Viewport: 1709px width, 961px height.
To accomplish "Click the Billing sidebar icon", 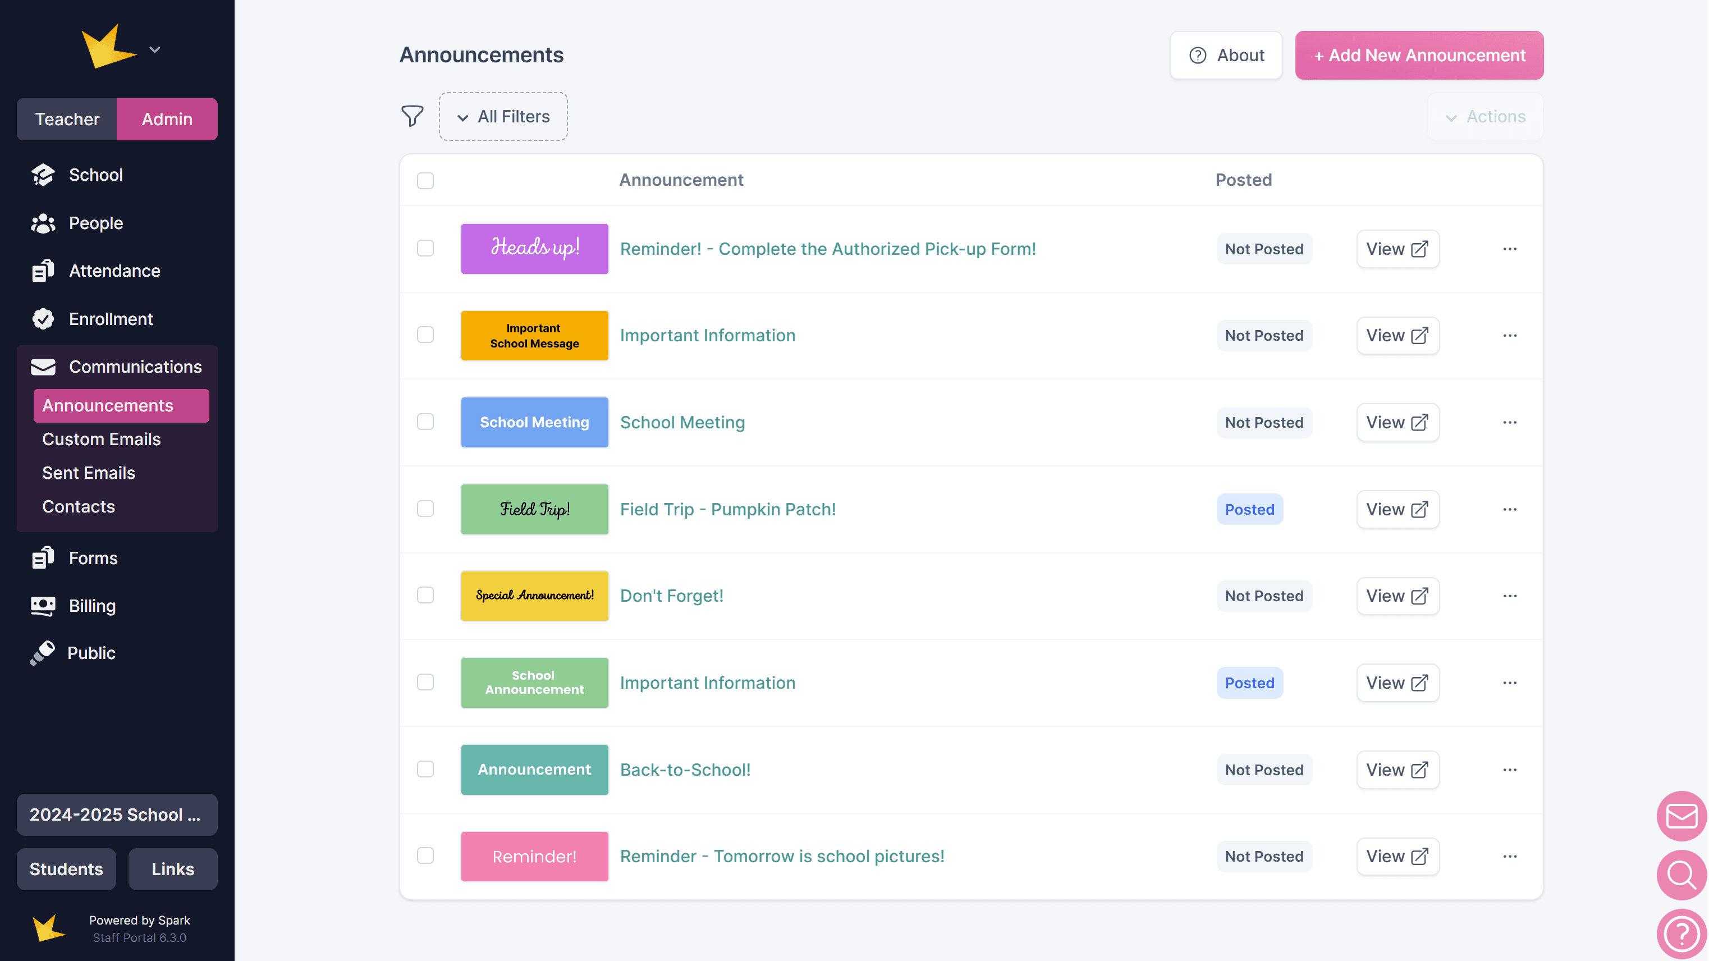I will click(x=43, y=606).
